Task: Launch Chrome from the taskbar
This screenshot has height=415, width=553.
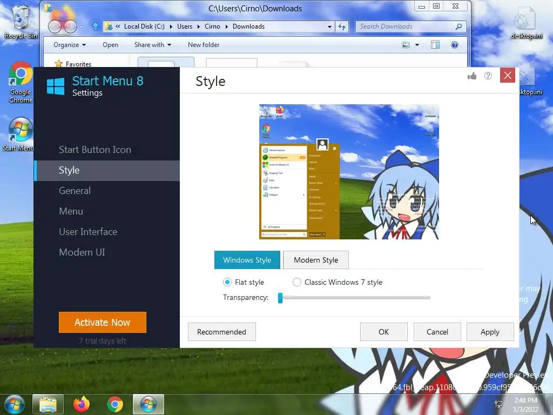Action: tap(115, 404)
